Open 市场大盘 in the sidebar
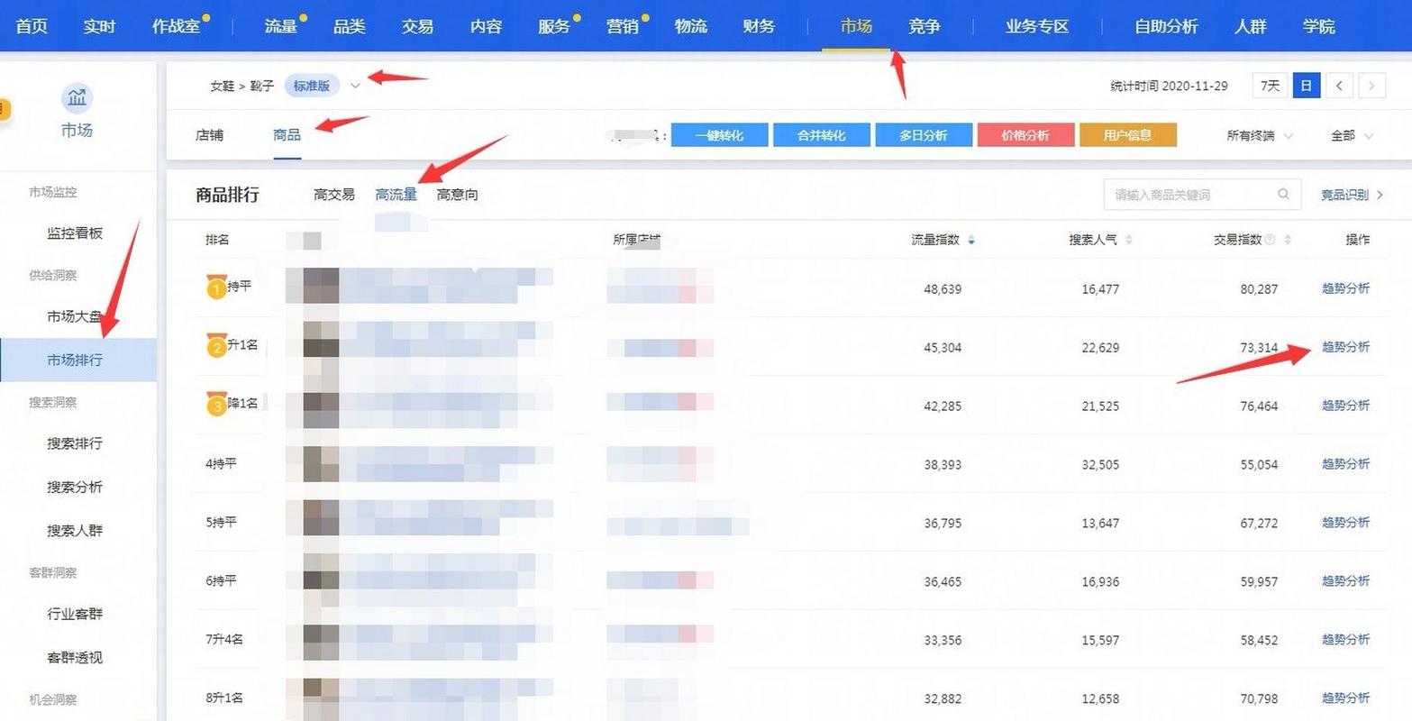This screenshot has height=721, width=1412. point(75,316)
